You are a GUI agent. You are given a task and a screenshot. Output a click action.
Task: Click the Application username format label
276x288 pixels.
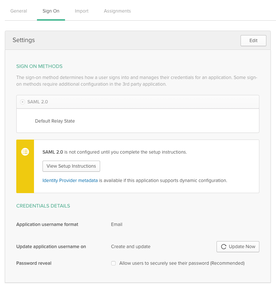pos(47,224)
